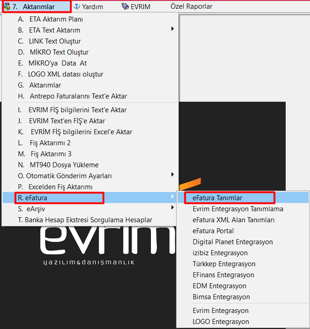Image resolution: width=310 pixels, height=329 pixels.
Task: Choose Türkkep Entegrasyon
Action: [x=243, y=264]
